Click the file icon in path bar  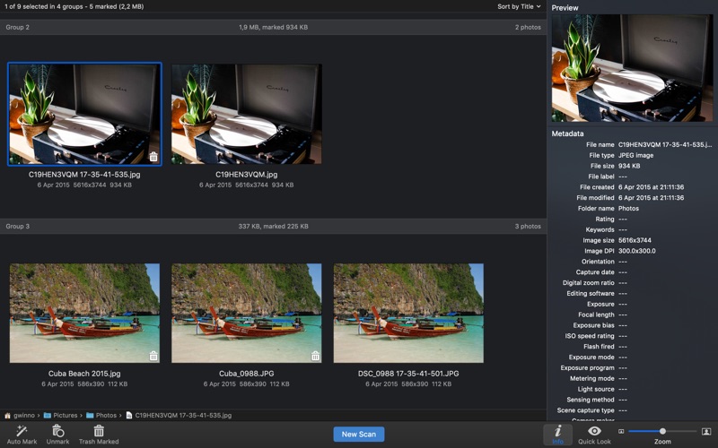(129, 416)
